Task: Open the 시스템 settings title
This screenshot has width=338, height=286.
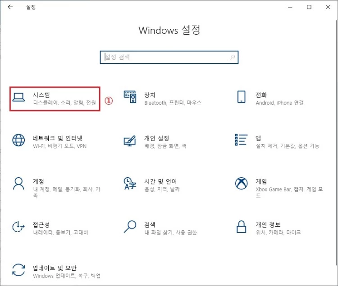Action: 41,95
